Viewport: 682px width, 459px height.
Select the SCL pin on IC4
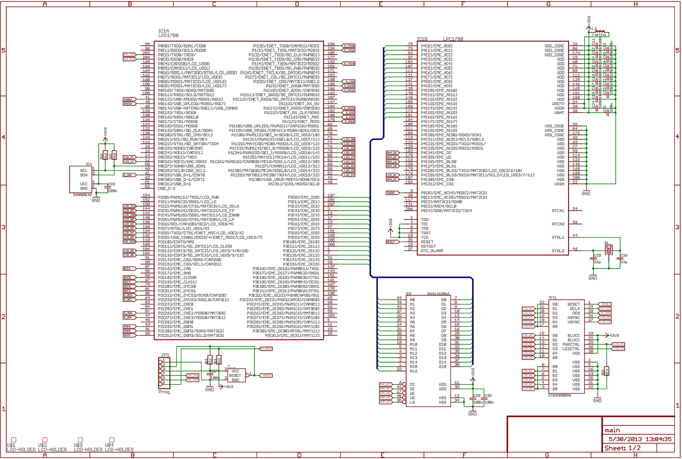coord(84,171)
